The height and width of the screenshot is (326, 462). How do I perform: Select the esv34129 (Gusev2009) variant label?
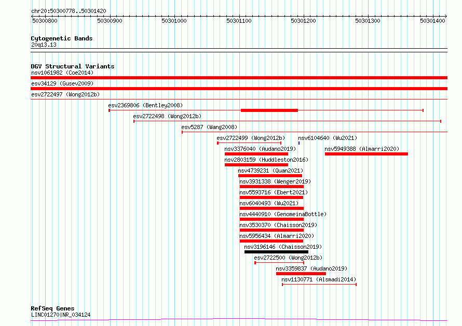coord(62,83)
